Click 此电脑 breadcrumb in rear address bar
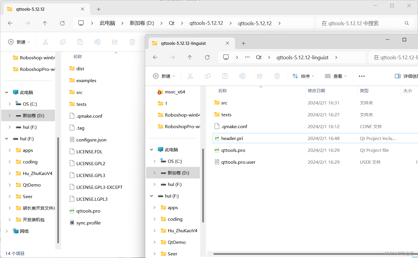 108,23
